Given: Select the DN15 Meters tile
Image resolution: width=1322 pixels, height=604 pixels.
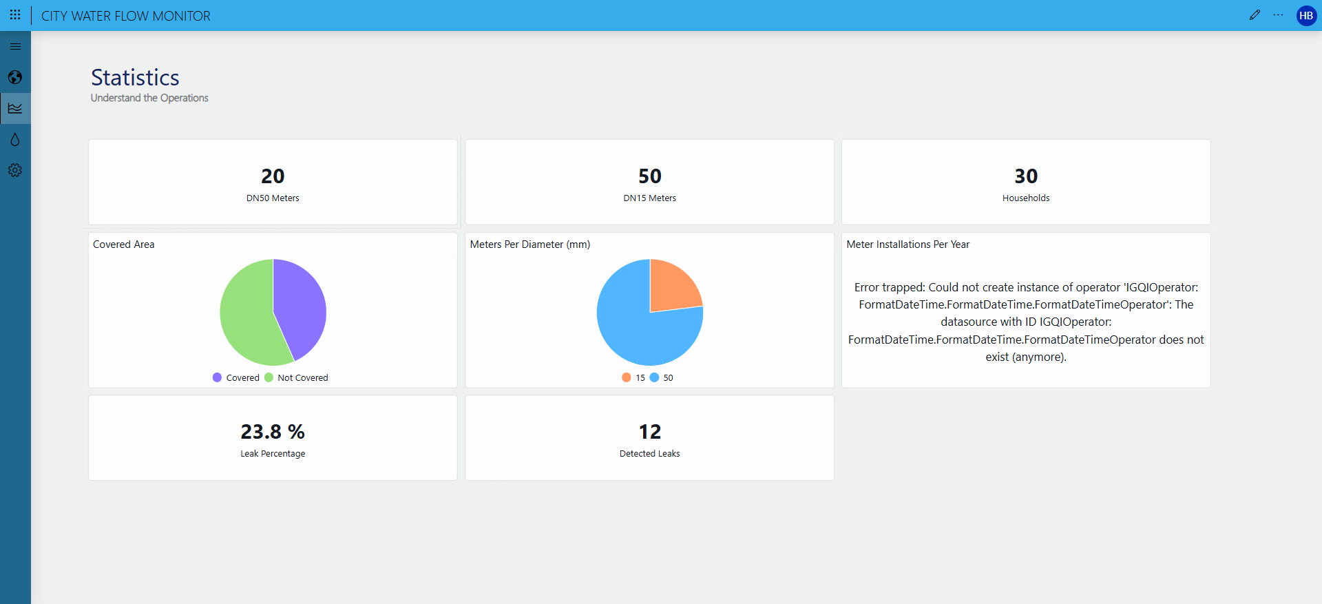Looking at the screenshot, I should [x=649, y=183].
